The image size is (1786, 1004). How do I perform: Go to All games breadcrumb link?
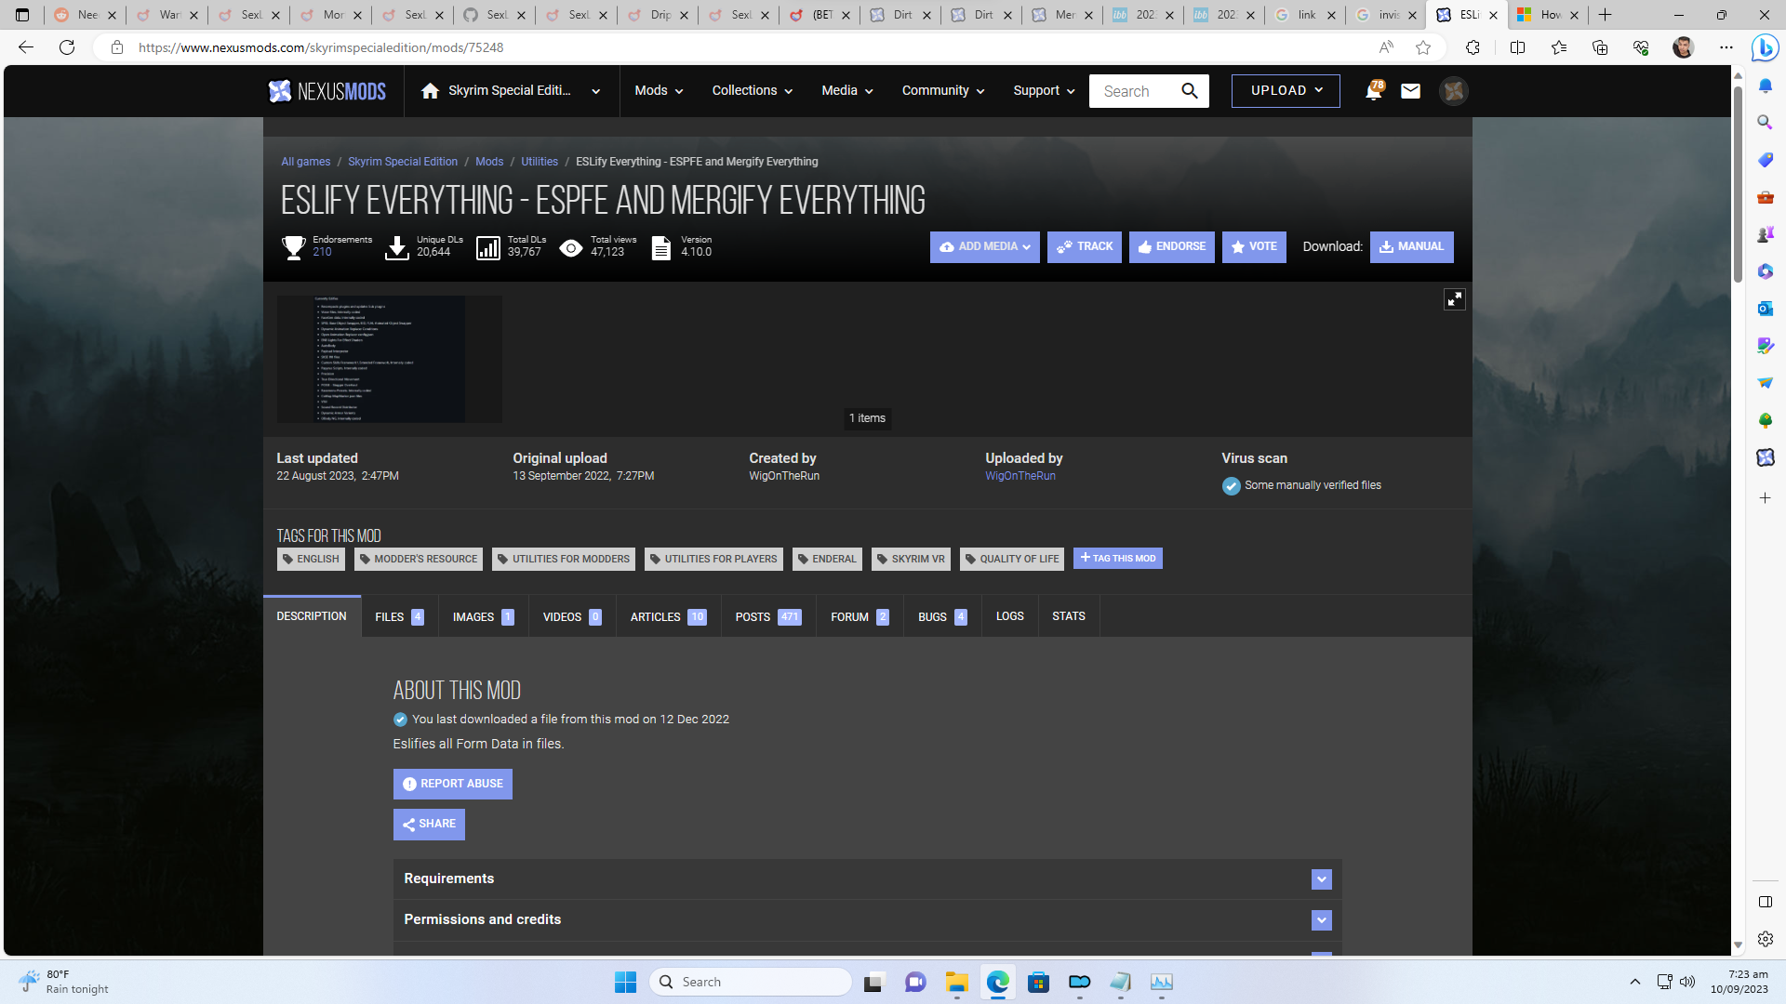pos(306,162)
